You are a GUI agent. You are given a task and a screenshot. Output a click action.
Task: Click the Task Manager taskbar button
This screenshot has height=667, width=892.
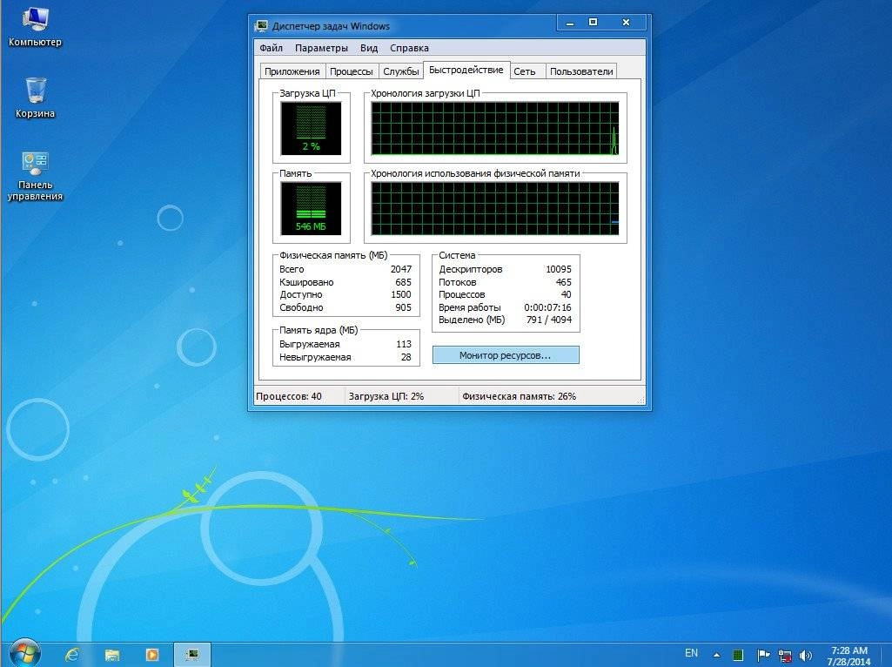coord(192,655)
